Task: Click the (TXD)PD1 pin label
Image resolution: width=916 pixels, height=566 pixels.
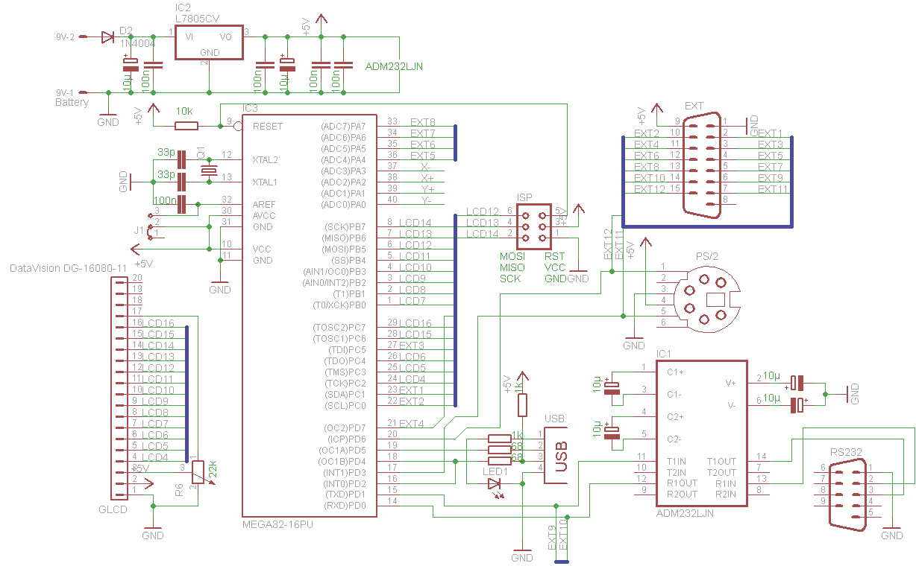Action: pos(345,494)
